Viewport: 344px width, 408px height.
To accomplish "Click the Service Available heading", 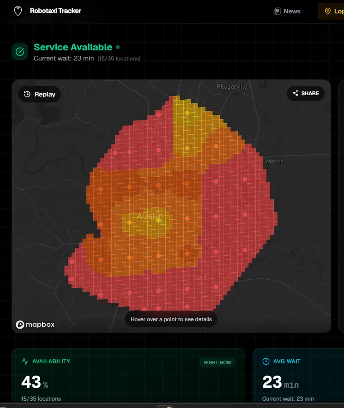I will pos(73,47).
